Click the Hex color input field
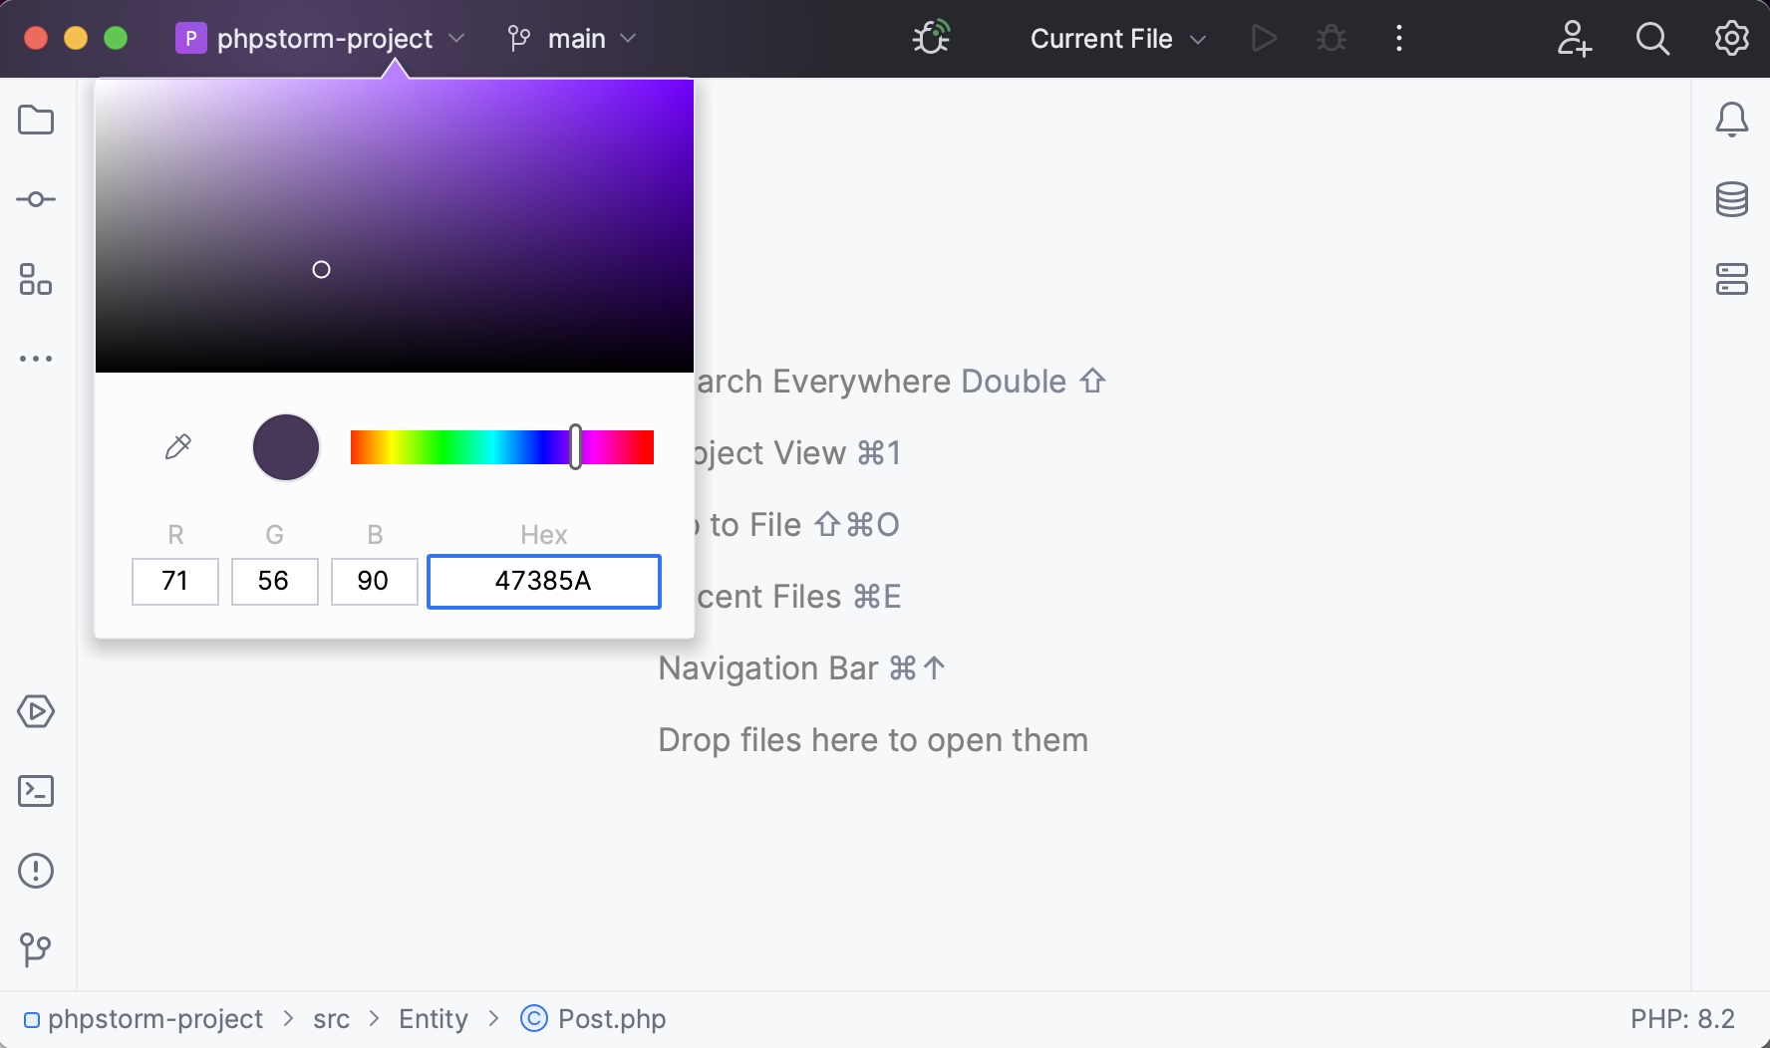This screenshot has width=1770, height=1048. coord(543,581)
